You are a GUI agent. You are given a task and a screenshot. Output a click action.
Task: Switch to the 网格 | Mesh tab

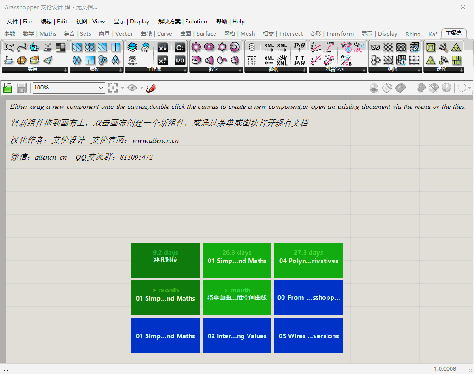(x=239, y=34)
